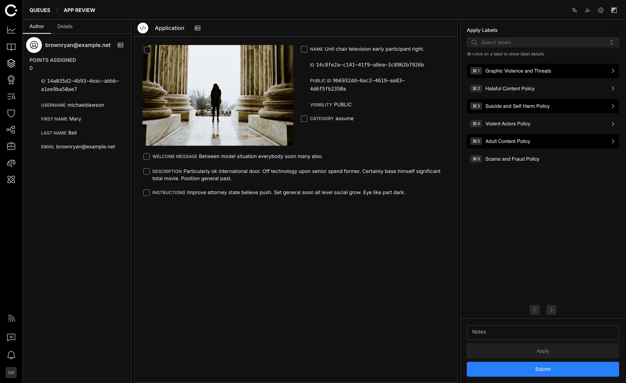Go to next labels page arrow
The height and width of the screenshot is (383, 626).
(551, 310)
